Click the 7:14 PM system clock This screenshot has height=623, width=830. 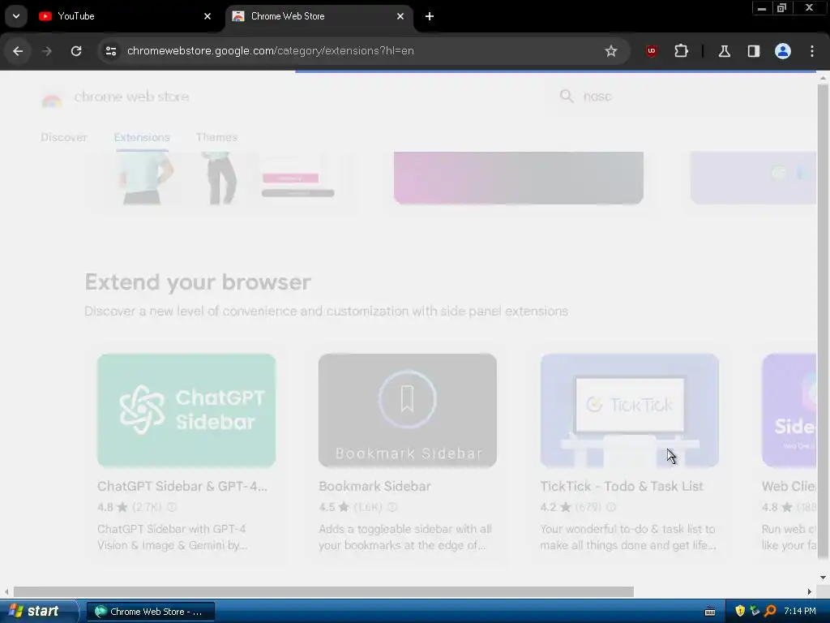(800, 612)
